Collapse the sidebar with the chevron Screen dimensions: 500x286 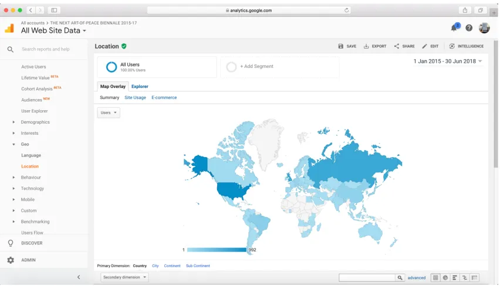point(79,277)
